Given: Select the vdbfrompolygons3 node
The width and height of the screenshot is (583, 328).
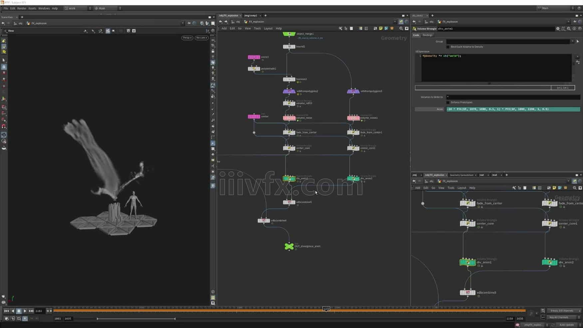Looking at the screenshot, I should (353, 91).
